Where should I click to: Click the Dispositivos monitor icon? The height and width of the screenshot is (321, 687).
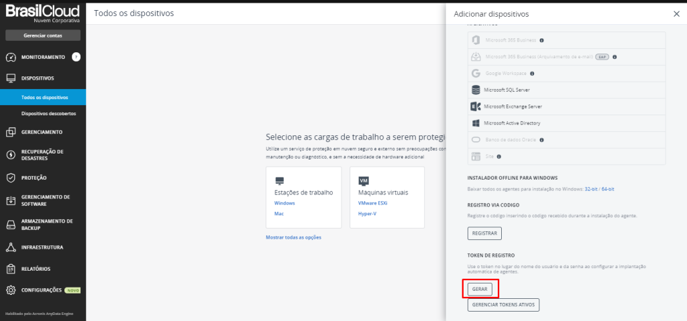[x=11, y=78]
